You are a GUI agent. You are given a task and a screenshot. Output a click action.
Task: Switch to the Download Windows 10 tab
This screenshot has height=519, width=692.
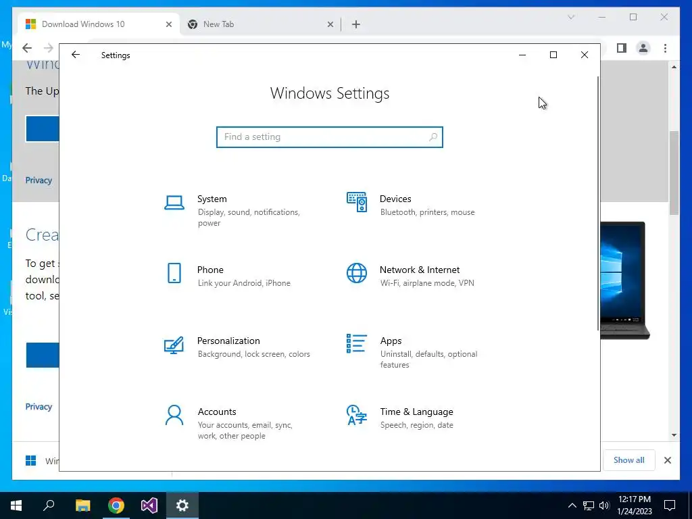[99, 24]
